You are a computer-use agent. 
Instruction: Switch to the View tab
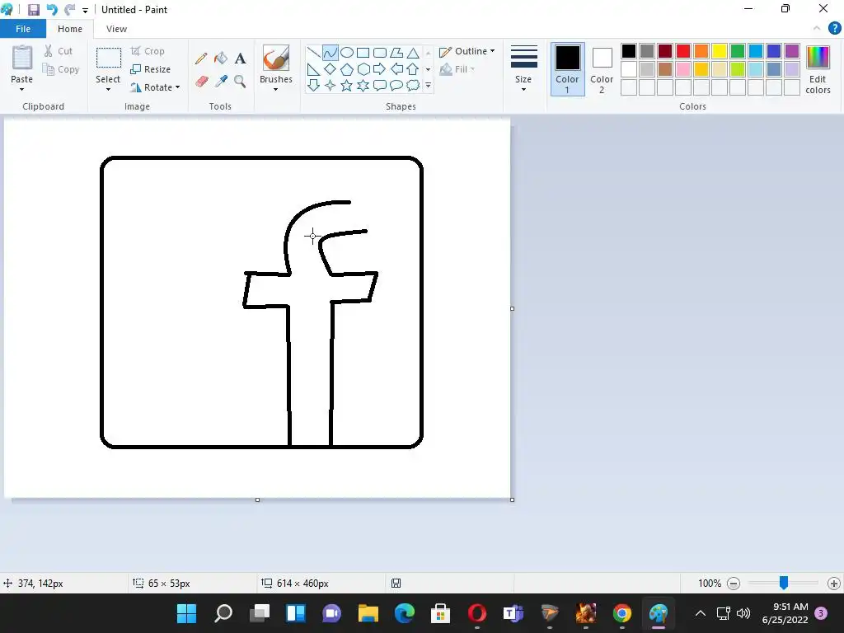[116, 29]
